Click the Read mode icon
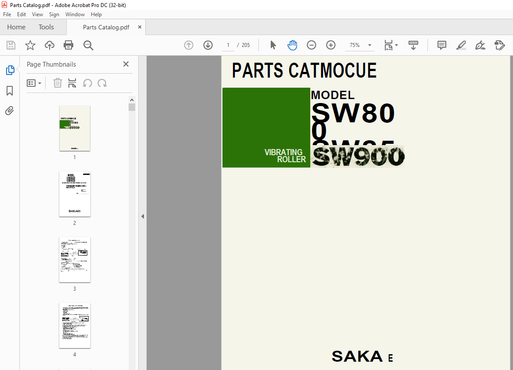 (413, 45)
